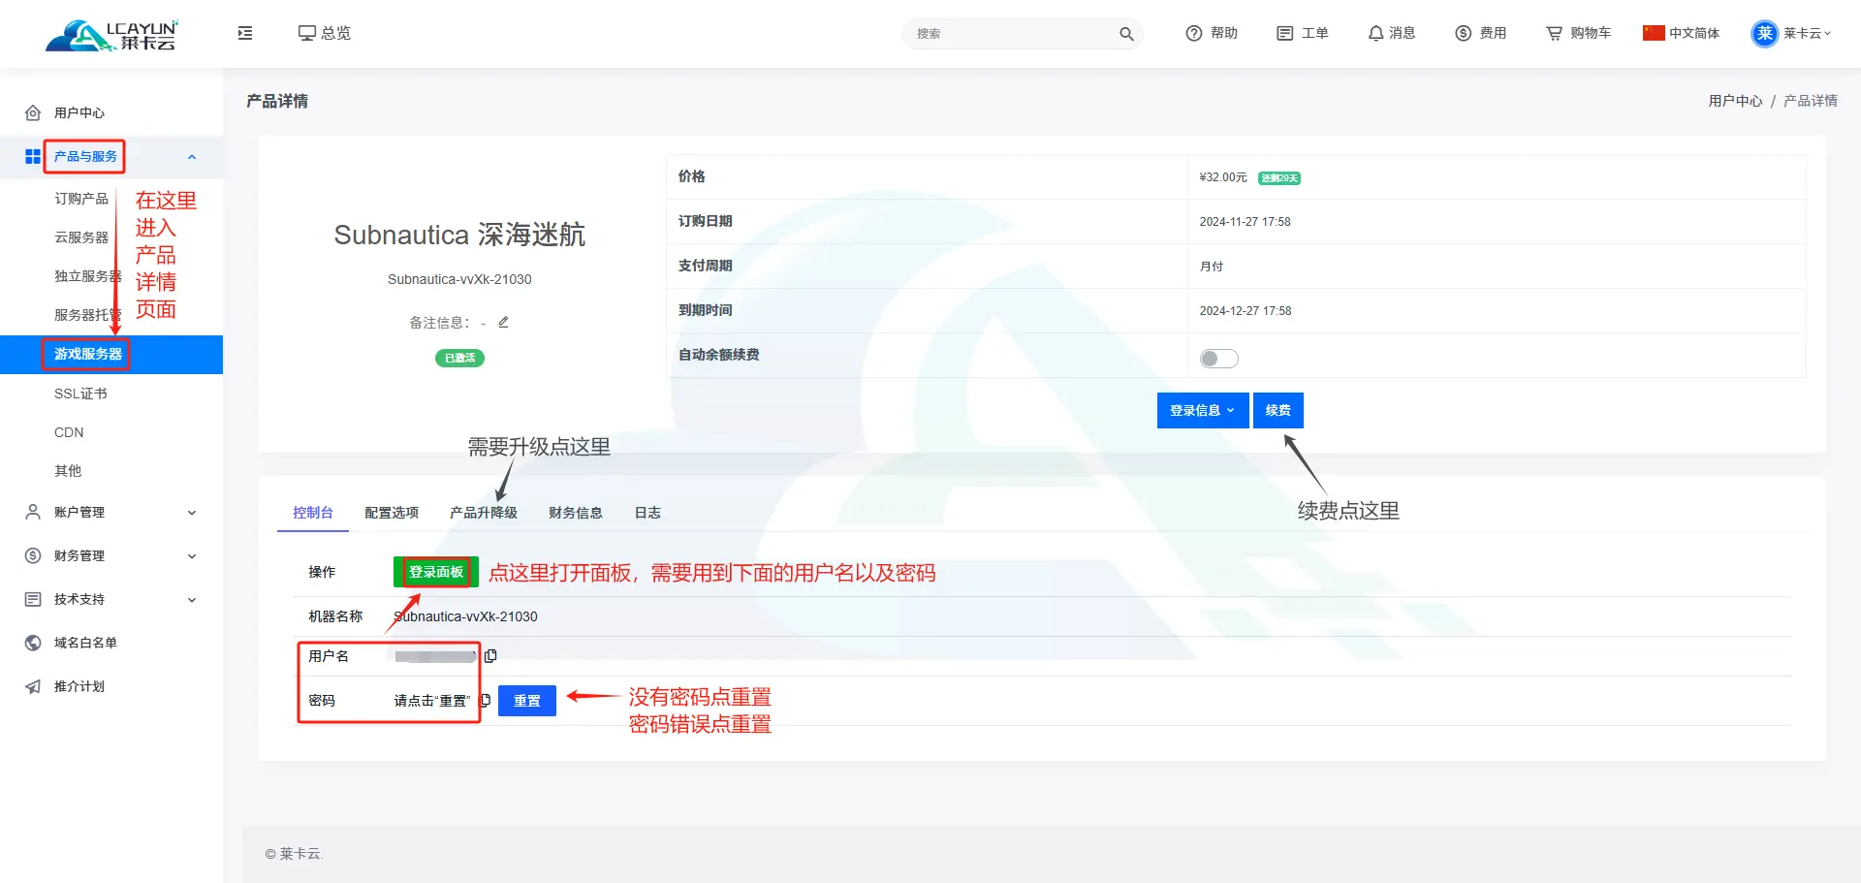Switch to 配置选项 tab
1861x883 pixels.
392,513
